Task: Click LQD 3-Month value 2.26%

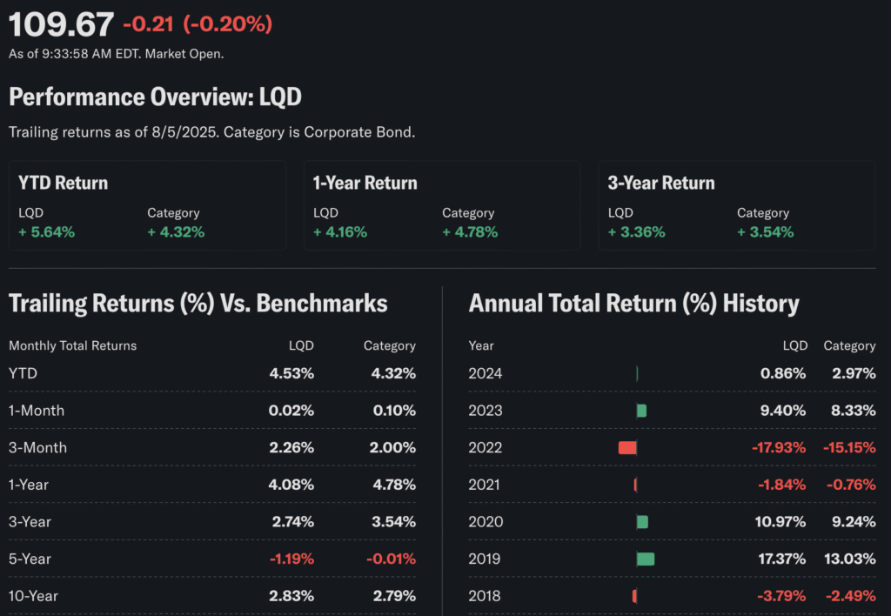Action: tap(291, 448)
